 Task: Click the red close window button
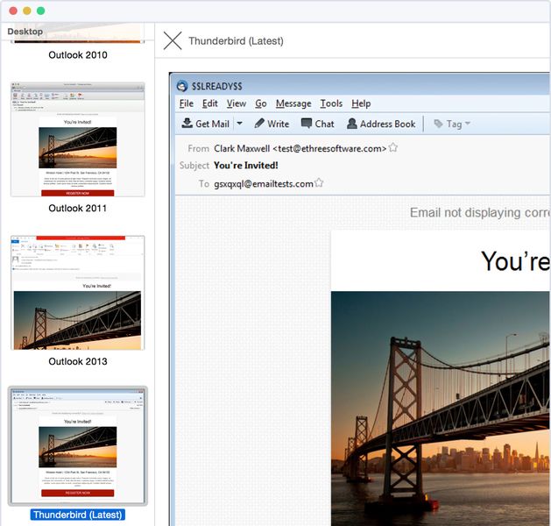coord(13,11)
